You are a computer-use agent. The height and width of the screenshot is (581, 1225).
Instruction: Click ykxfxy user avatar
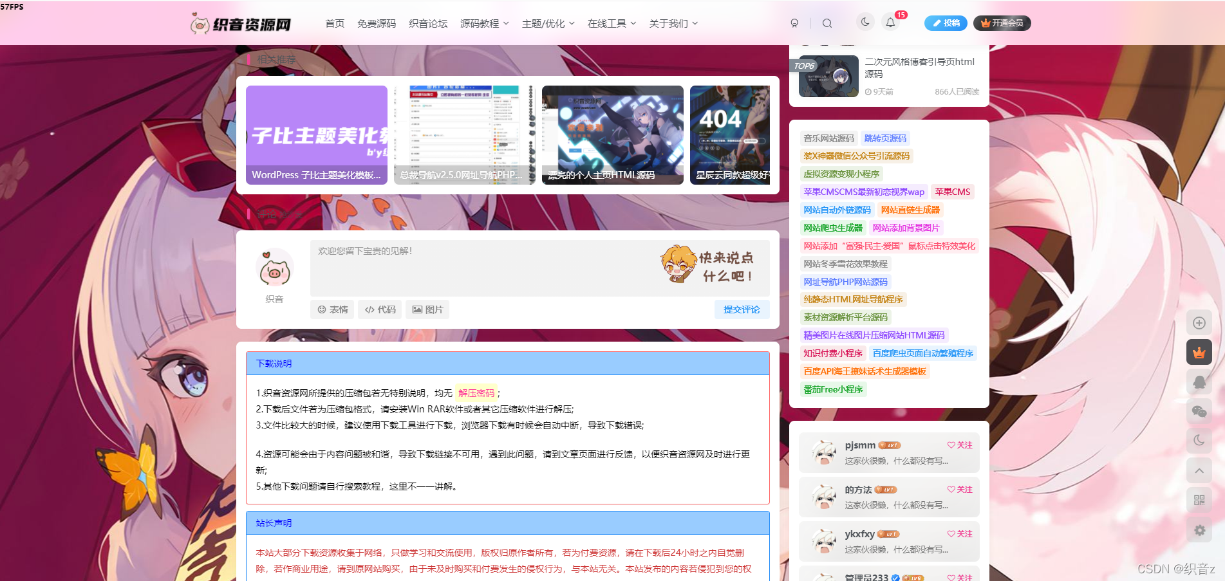click(x=824, y=541)
